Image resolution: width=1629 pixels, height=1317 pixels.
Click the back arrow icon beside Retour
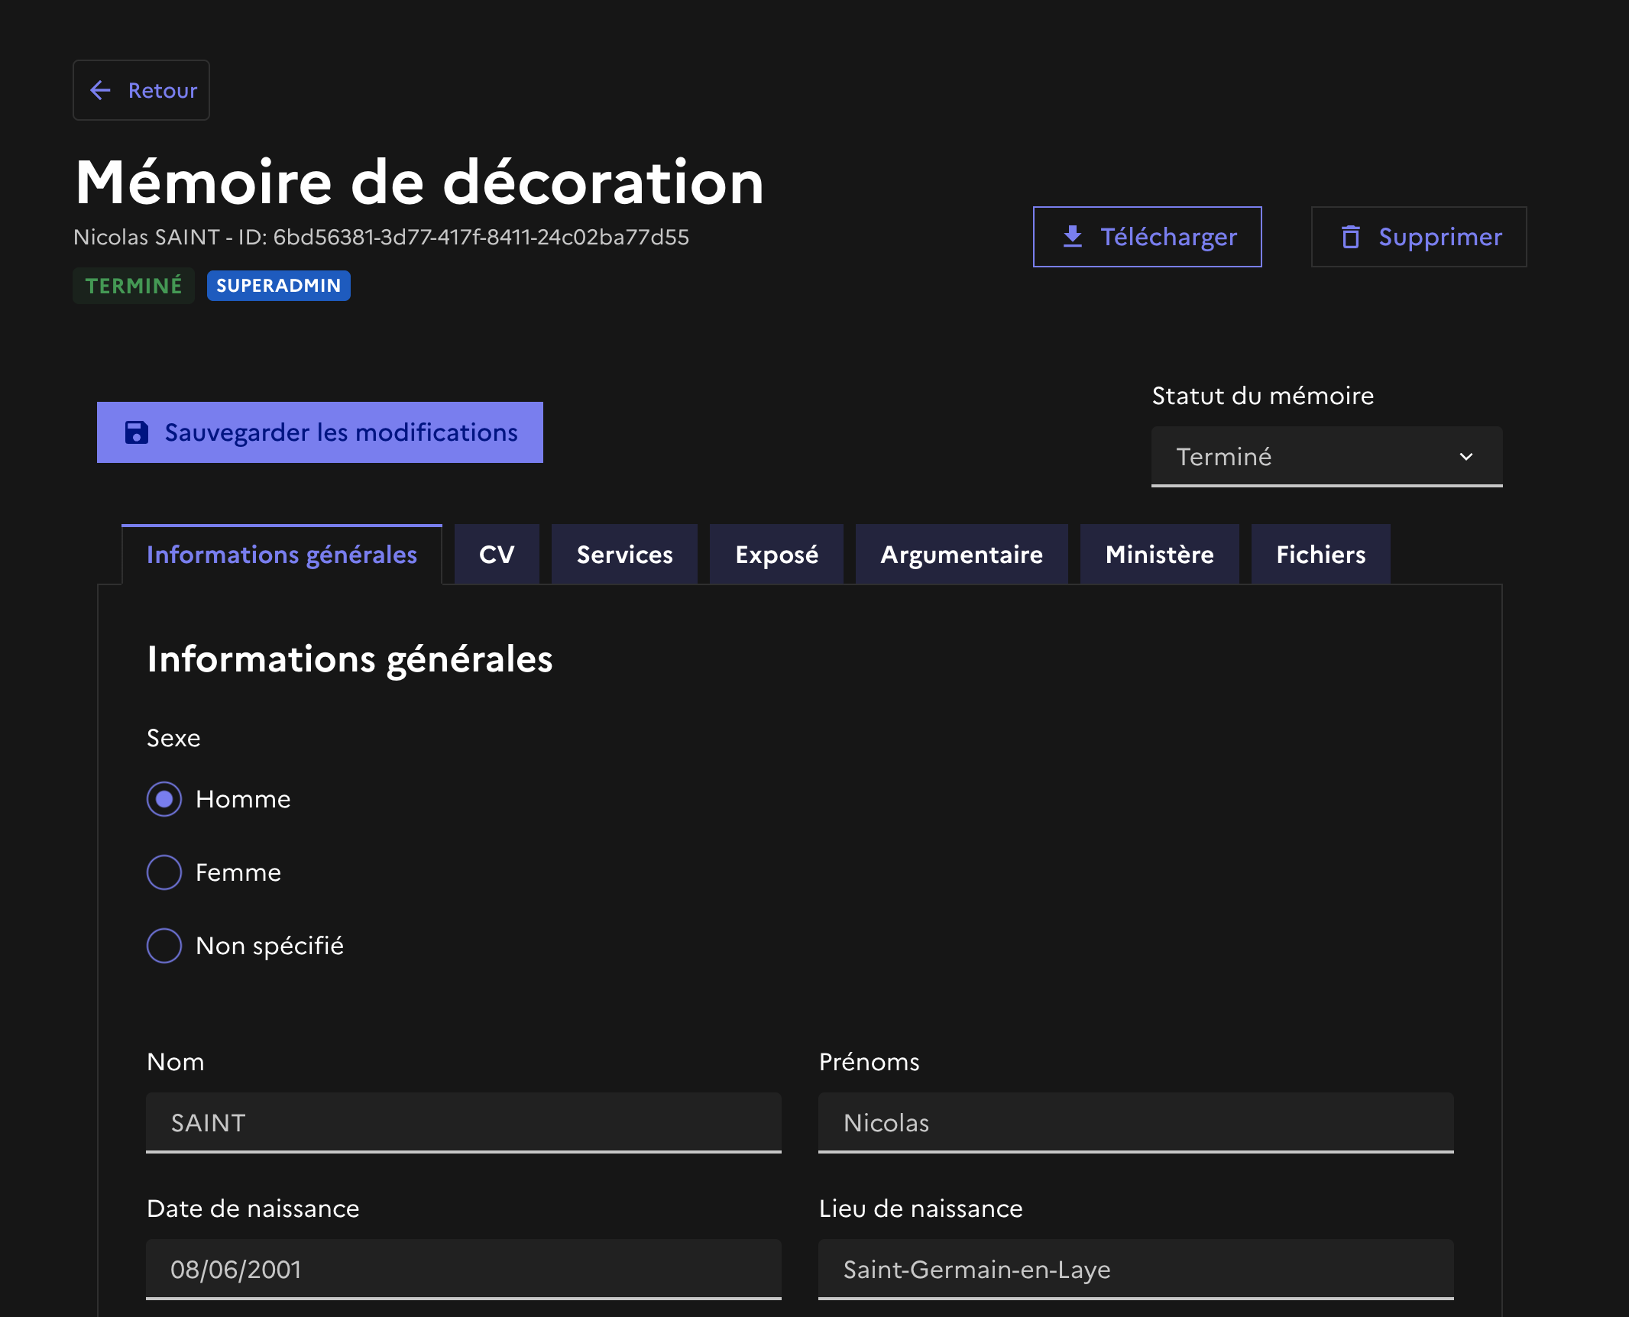(x=100, y=90)
